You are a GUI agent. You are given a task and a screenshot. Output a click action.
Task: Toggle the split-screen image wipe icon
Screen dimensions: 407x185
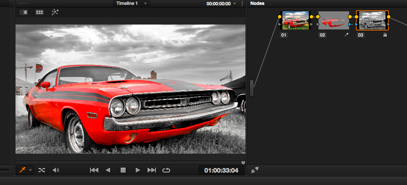click(23, 12)
